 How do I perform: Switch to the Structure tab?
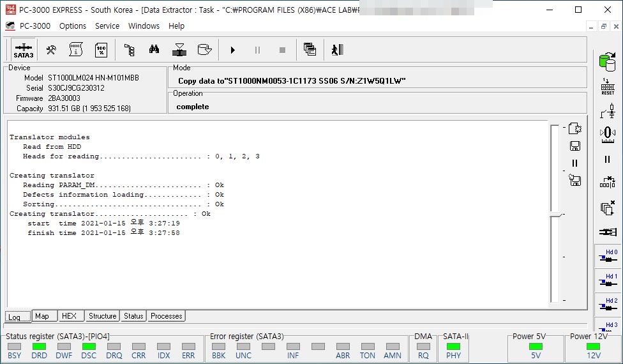(x=103, y=316)
